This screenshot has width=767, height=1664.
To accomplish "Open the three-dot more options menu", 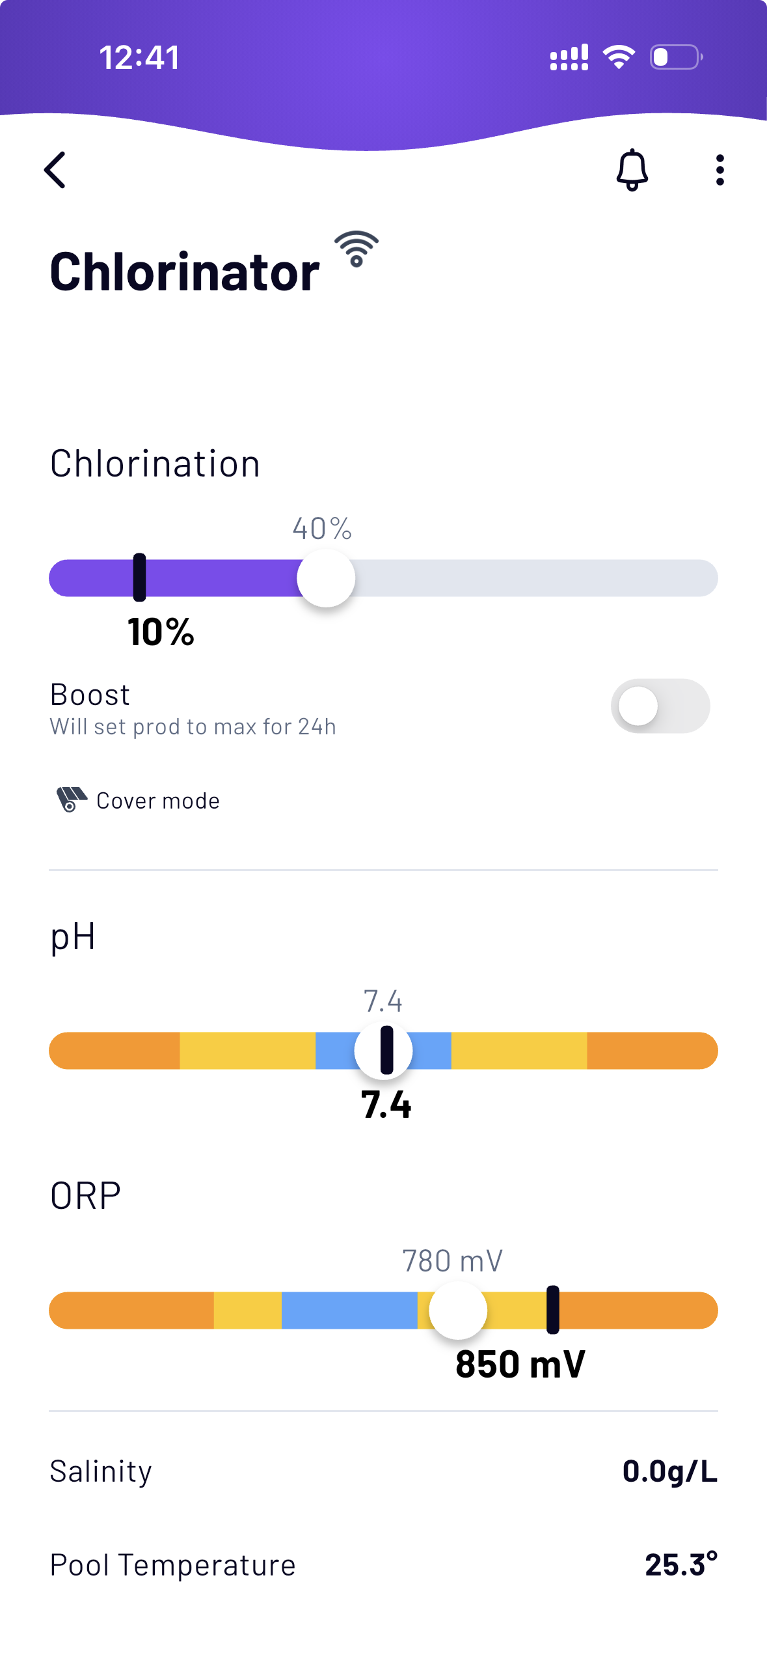I will (x=720, y=170).
